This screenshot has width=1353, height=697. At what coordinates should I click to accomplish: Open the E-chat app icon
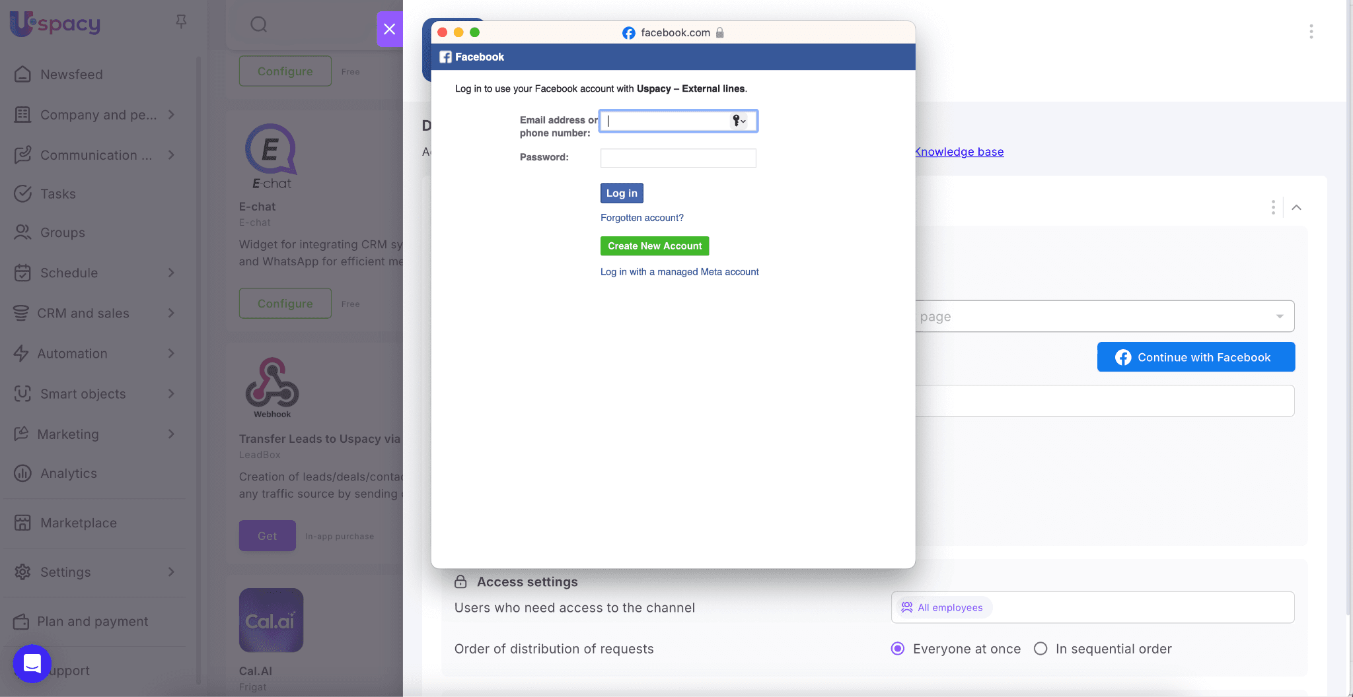(271, 156)
